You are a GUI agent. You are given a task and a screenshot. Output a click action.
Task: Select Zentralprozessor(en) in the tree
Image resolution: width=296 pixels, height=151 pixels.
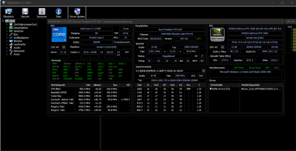tap(26, 24)
